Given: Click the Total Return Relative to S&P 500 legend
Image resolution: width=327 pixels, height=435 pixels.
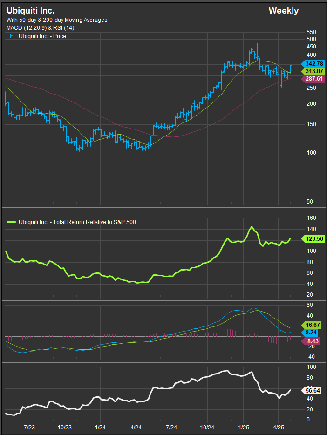Looking at the screenshot, I should point(77,222).
